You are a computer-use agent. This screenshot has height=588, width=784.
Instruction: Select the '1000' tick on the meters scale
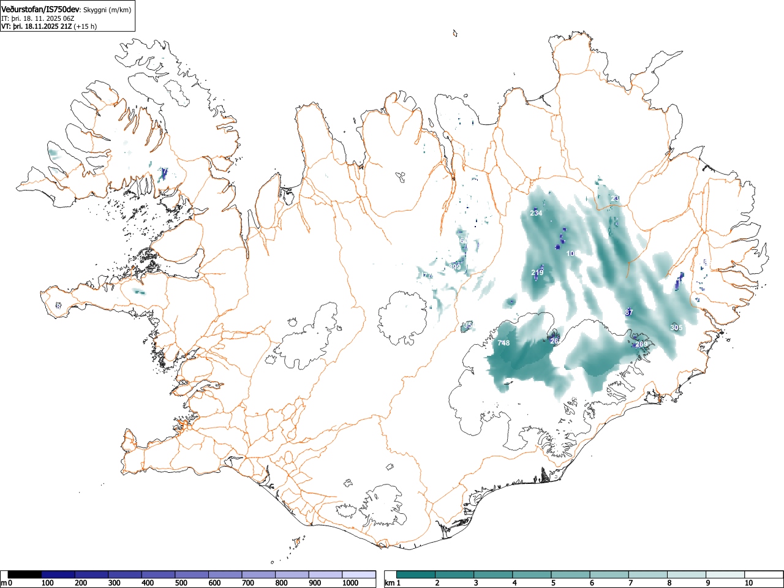pos(350,583)
